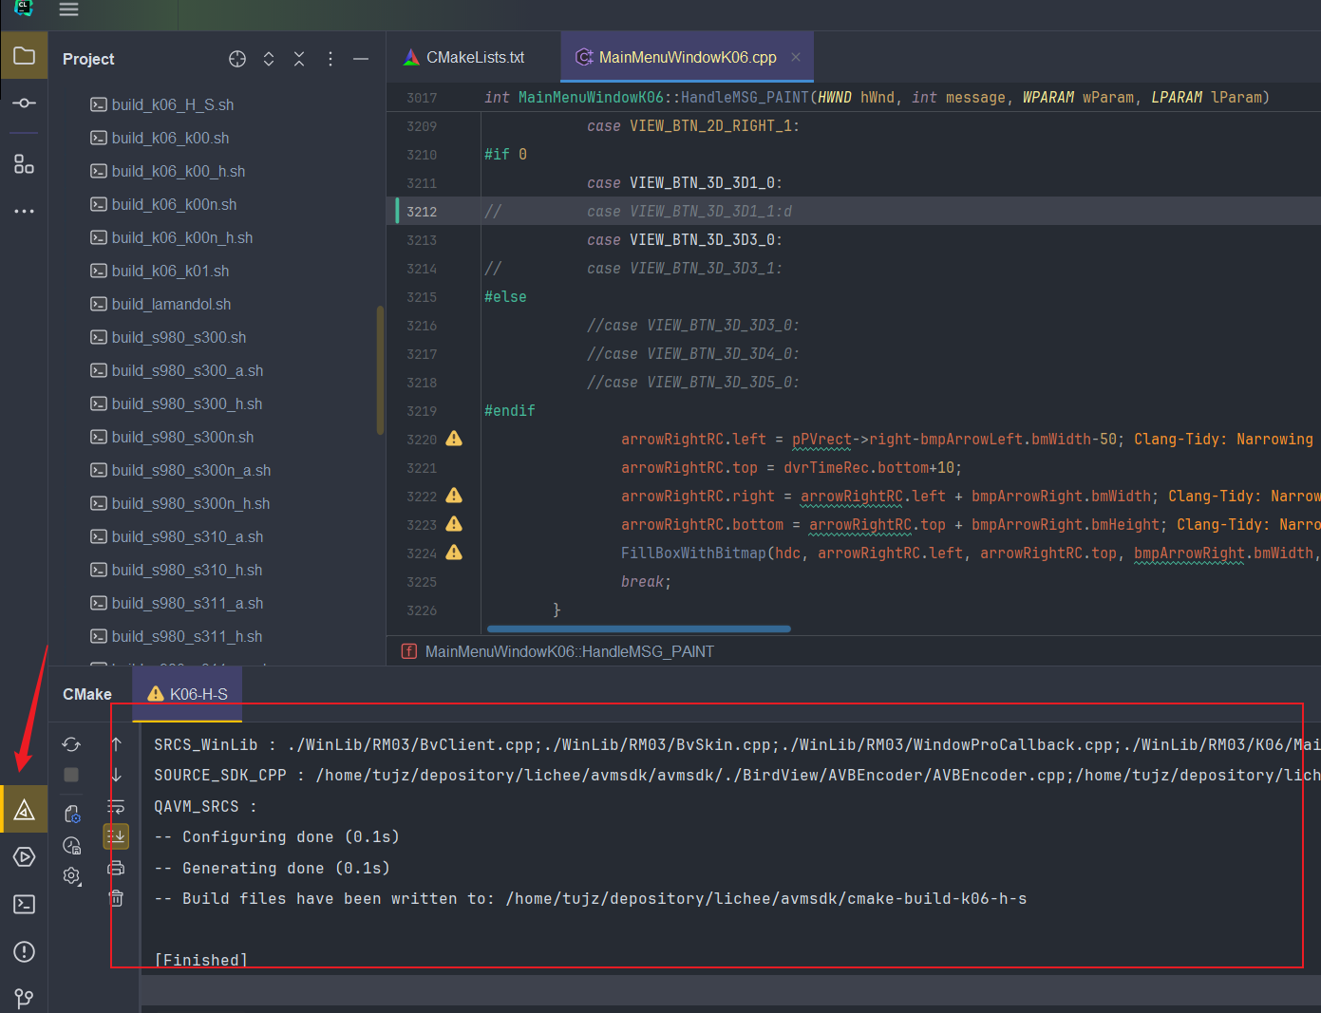Print the CMake console output
Screen dimensions: 1321x1013
[116, 868]
